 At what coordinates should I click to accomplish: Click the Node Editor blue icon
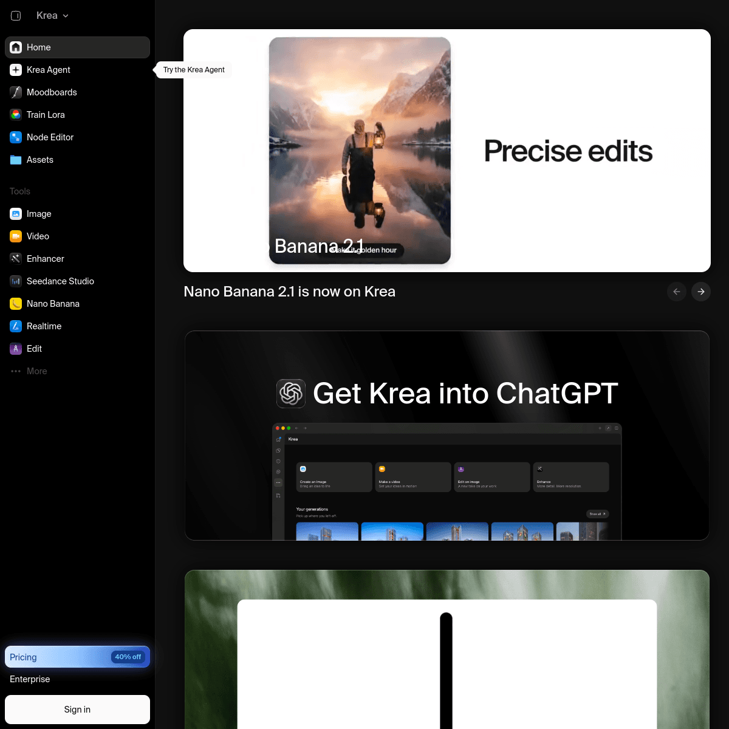(16, 137)
